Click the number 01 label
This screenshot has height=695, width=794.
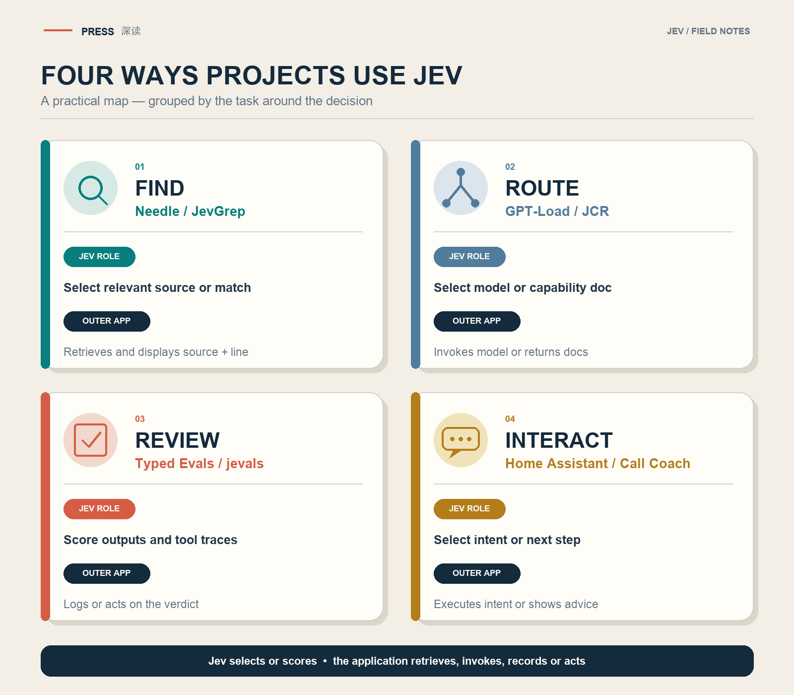click(x=139, y=167)
